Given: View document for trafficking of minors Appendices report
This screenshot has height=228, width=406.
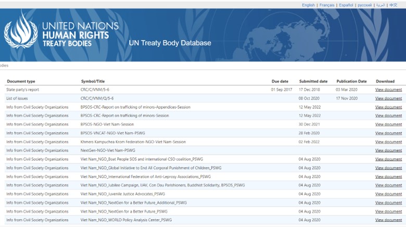Looking at the screenshot, I should (x=389, y=107).
